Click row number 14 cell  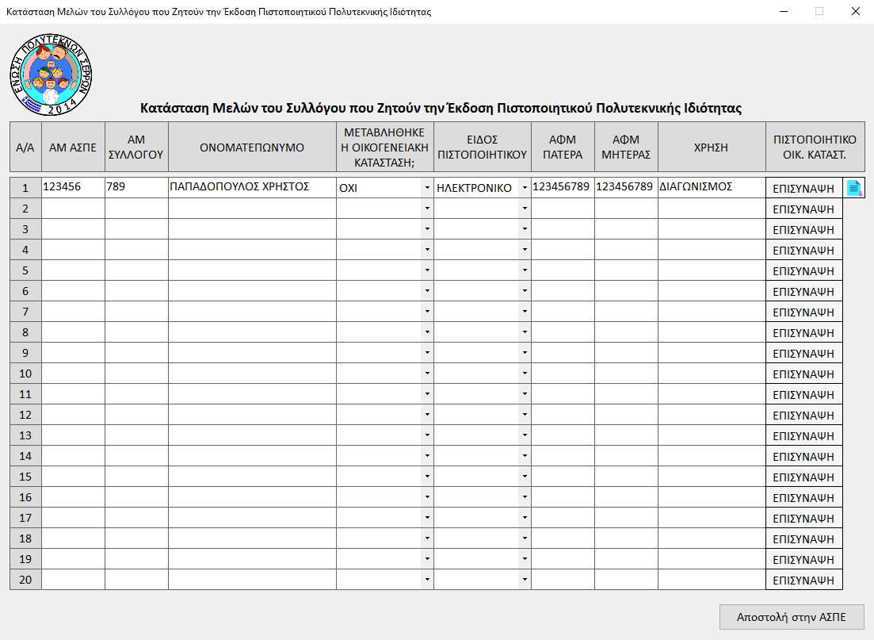click(x=25, y=457)
